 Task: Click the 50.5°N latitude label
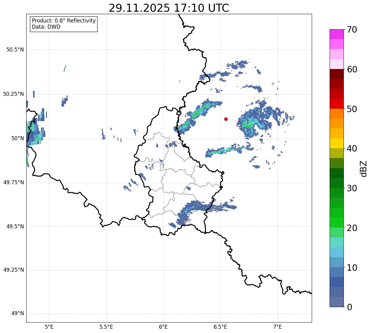[15, 50]
